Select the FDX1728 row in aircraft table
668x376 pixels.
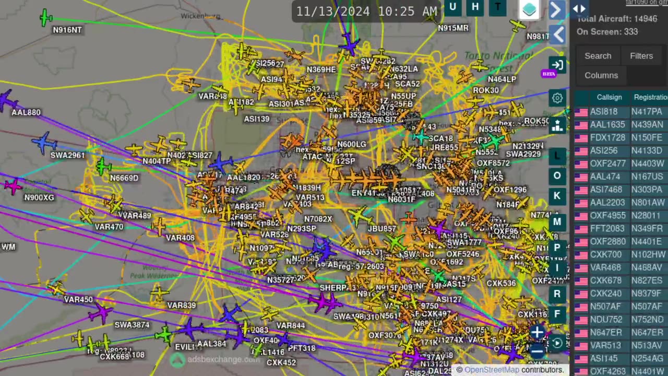click(621, 138)
